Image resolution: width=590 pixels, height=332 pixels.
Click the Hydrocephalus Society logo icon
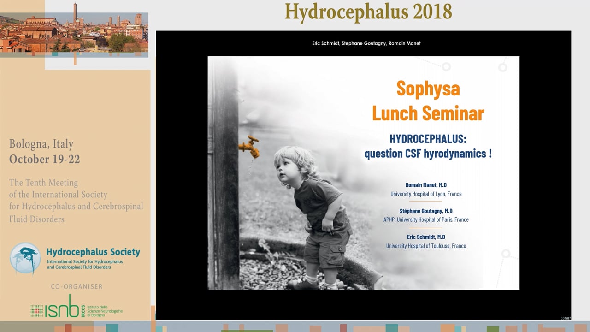coord(25,260)
